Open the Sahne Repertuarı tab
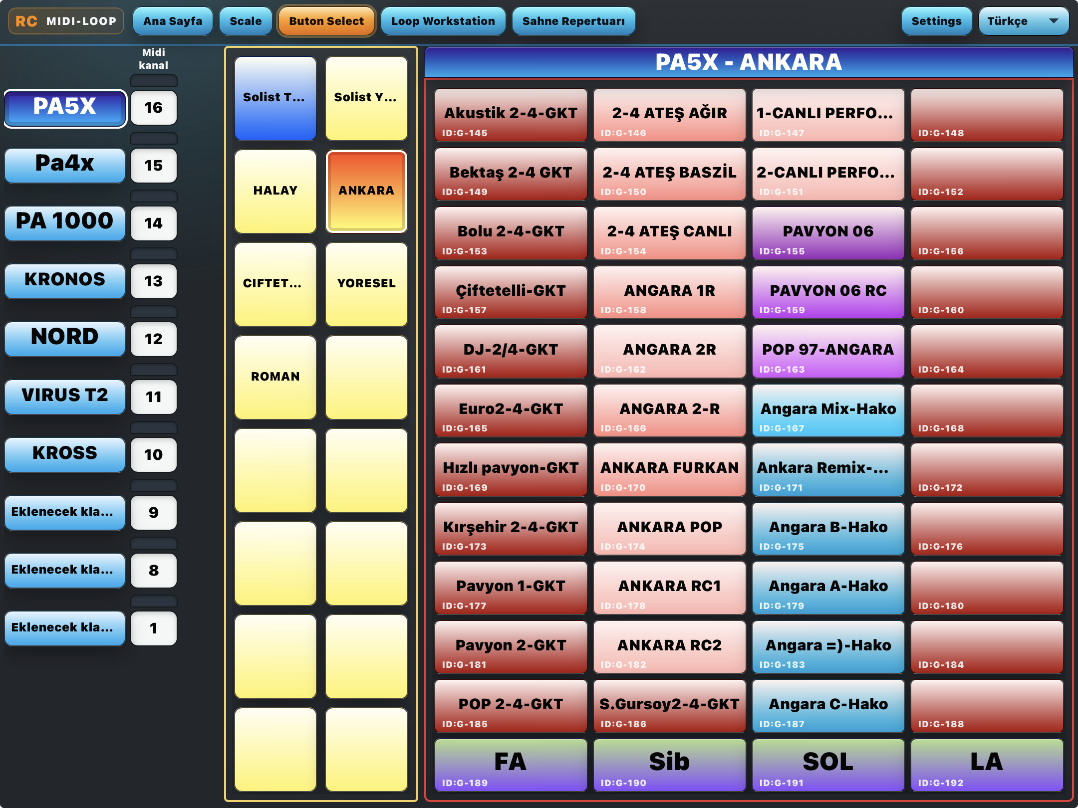 click(x=573, y=21)
